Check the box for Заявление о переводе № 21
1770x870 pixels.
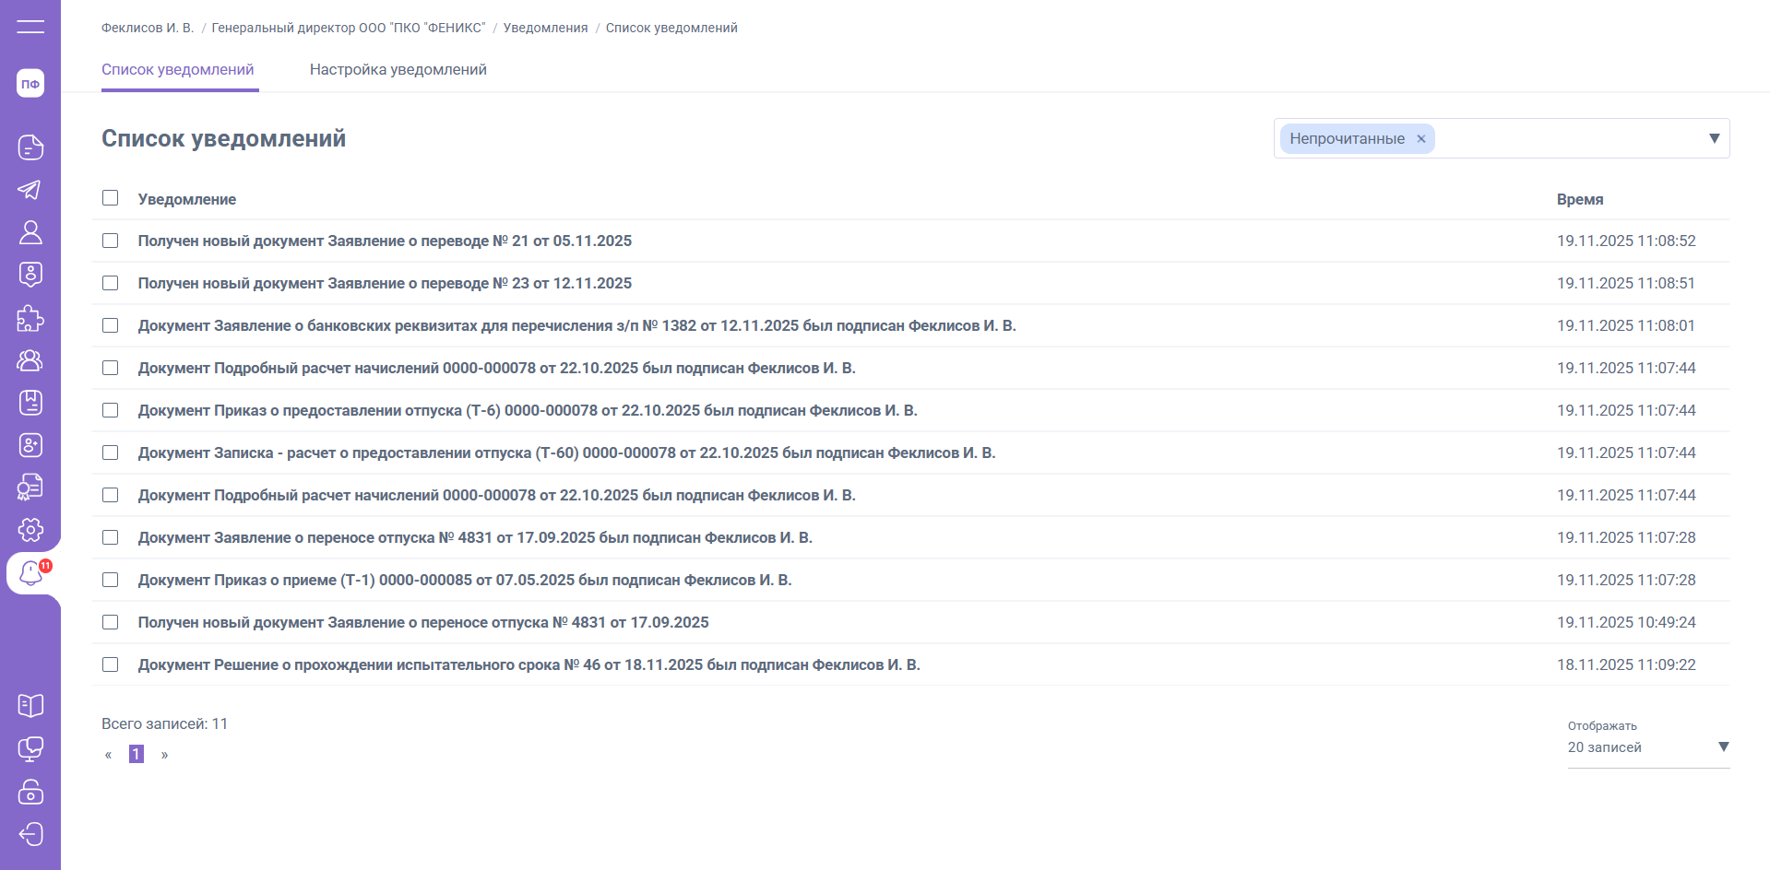click(111, 241)
